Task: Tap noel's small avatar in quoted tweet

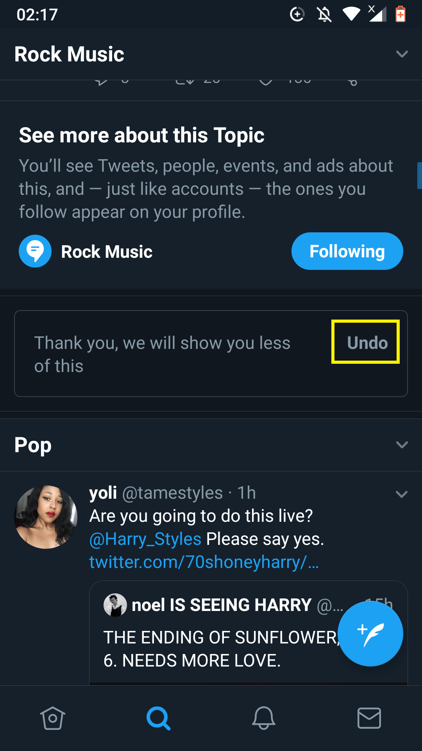Action: click(115, 605)
